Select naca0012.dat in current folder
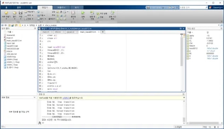The height and width of the screenshot is (129, 224). (12, 46)
